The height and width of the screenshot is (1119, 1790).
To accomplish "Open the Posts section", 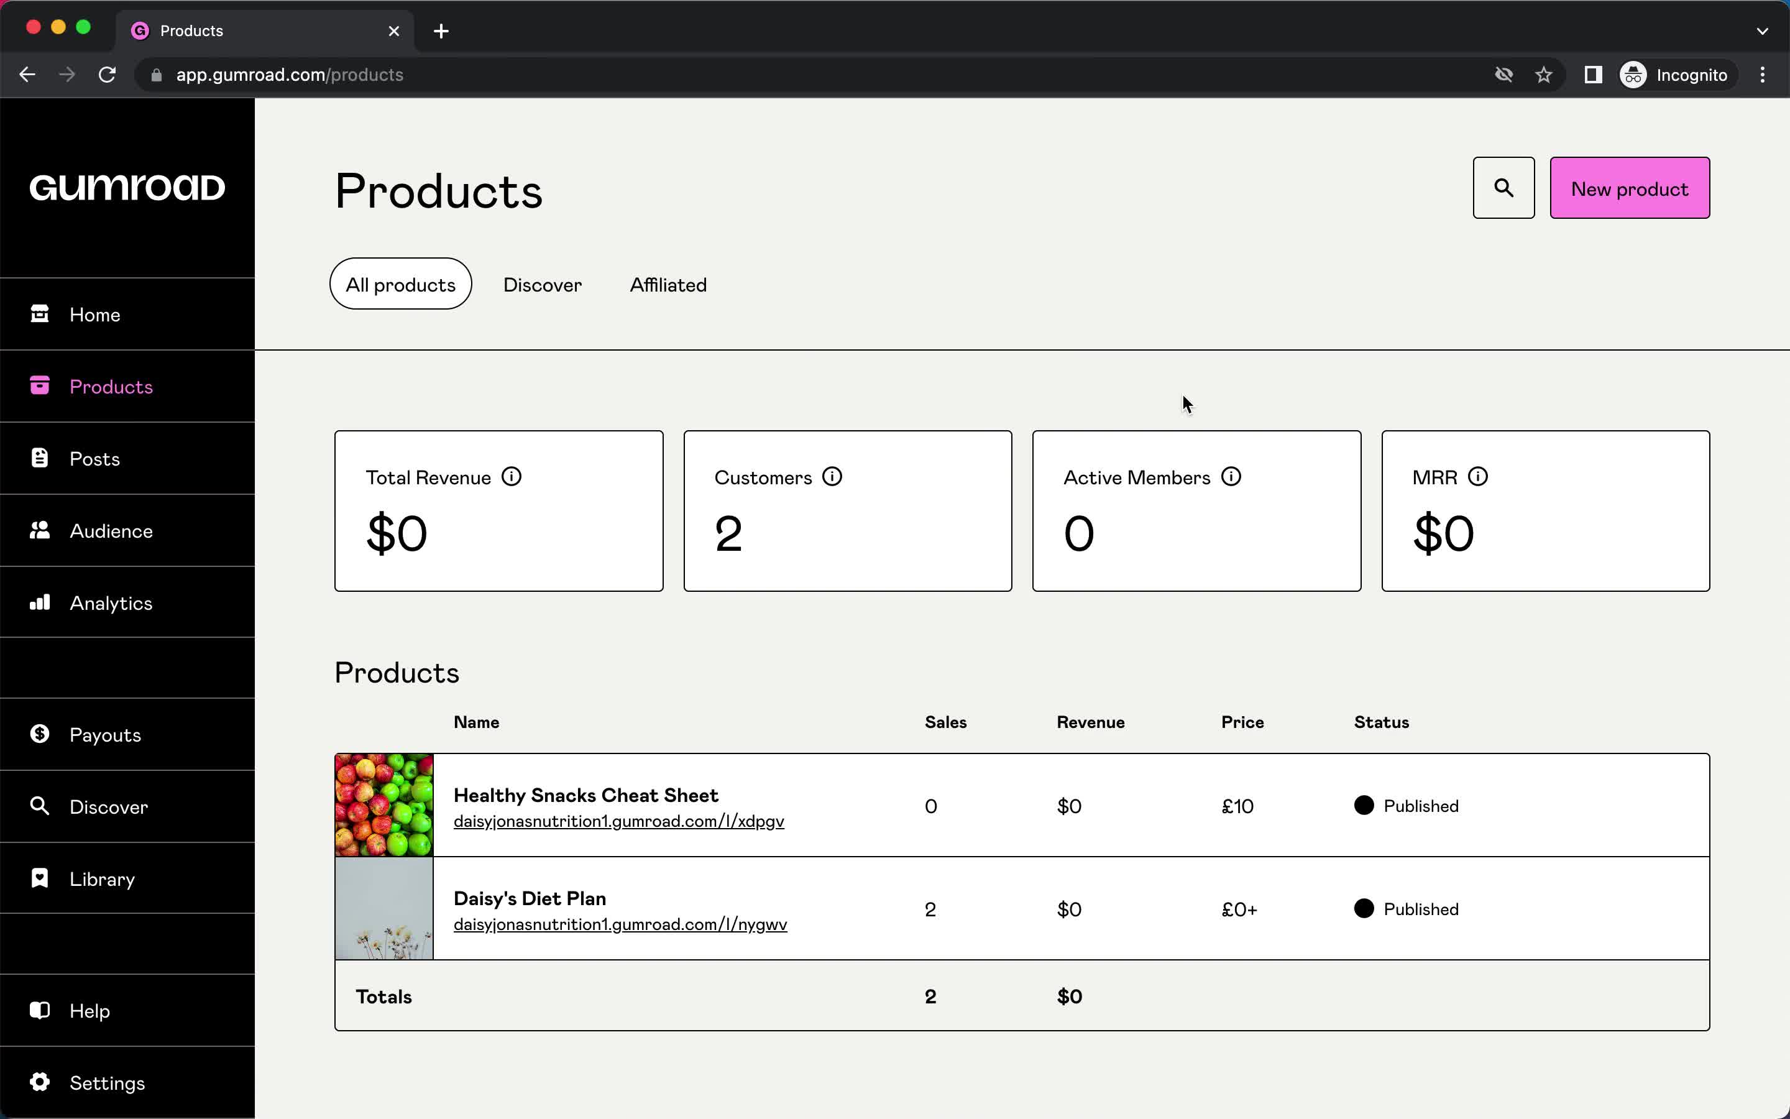I will pos(94,458).
